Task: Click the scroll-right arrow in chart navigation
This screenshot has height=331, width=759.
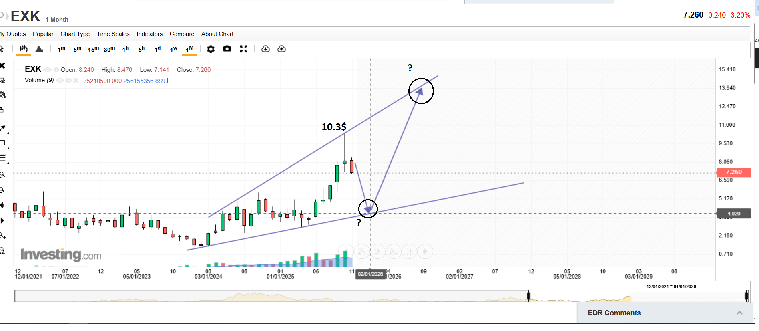Action: click(x=425, y=251)
